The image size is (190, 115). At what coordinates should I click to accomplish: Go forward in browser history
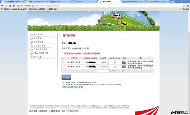click(x=6, y=6)
